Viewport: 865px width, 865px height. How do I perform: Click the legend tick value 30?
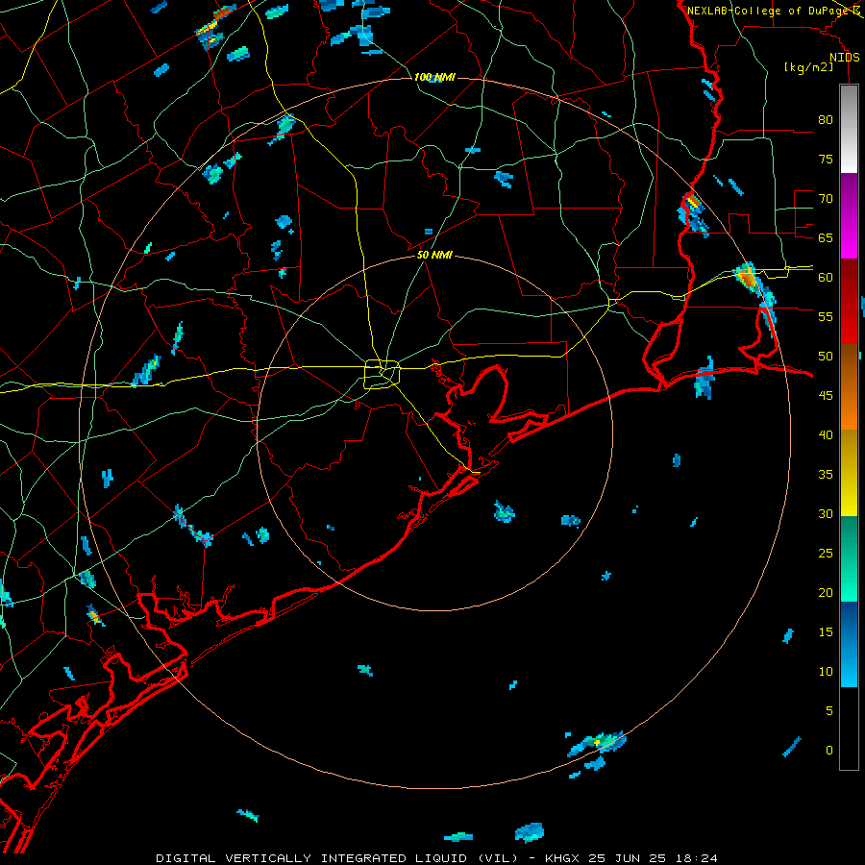[826, 513]
